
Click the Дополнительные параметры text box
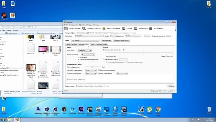coord(130,79)
